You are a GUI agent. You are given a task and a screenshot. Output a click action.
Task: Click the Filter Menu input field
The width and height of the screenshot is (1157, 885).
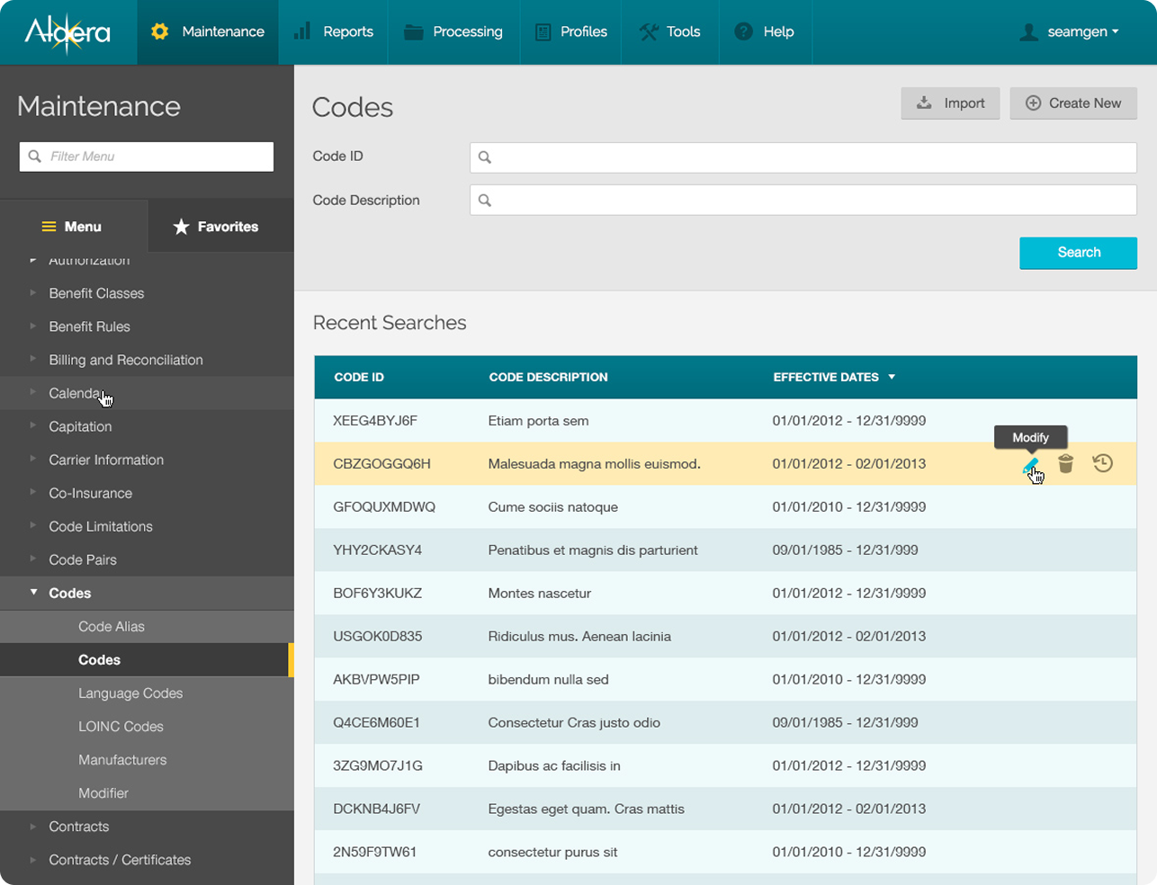[147, 156]
